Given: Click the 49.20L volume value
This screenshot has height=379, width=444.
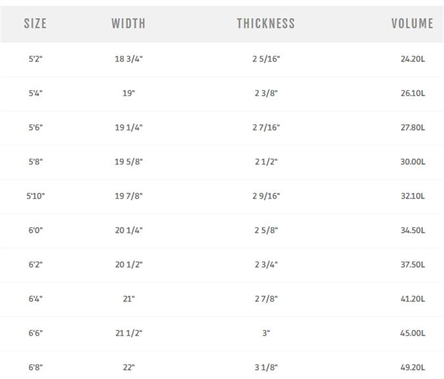Looking at the screenshot, I should tap(413, 368).
